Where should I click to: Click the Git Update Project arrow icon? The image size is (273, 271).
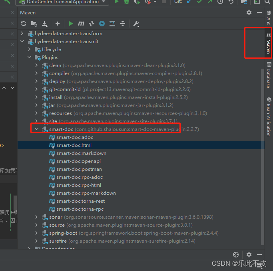189,2
